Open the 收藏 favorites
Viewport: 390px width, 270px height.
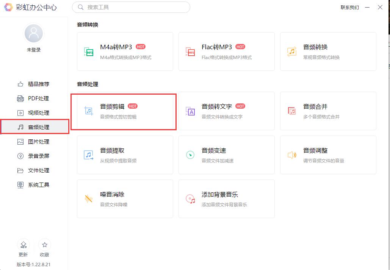[44, 248]
